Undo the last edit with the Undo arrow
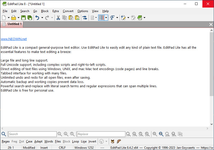This screenshot has width=214, height=150. point(37,18)
